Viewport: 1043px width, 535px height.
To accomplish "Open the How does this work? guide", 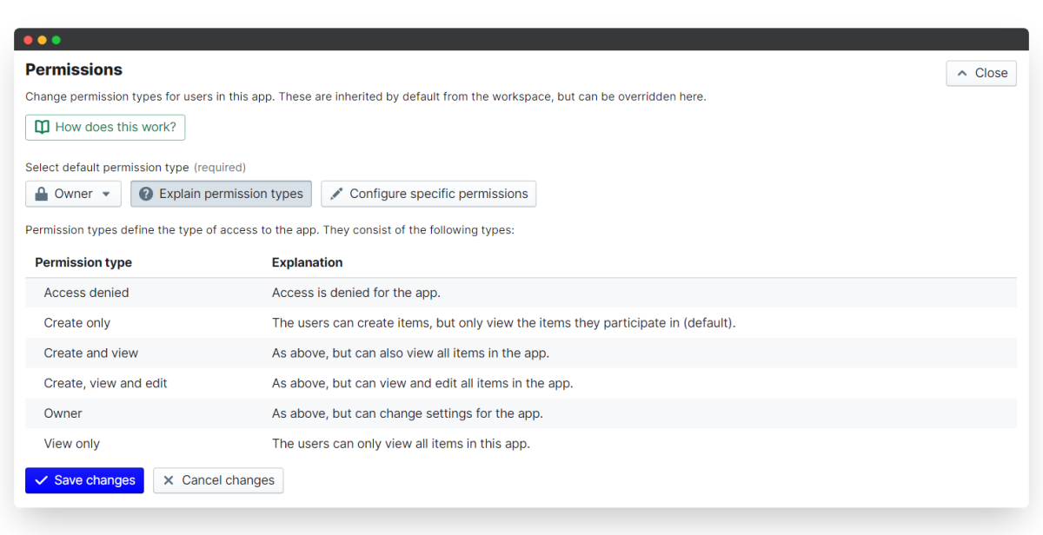I will tap(105, 127).
